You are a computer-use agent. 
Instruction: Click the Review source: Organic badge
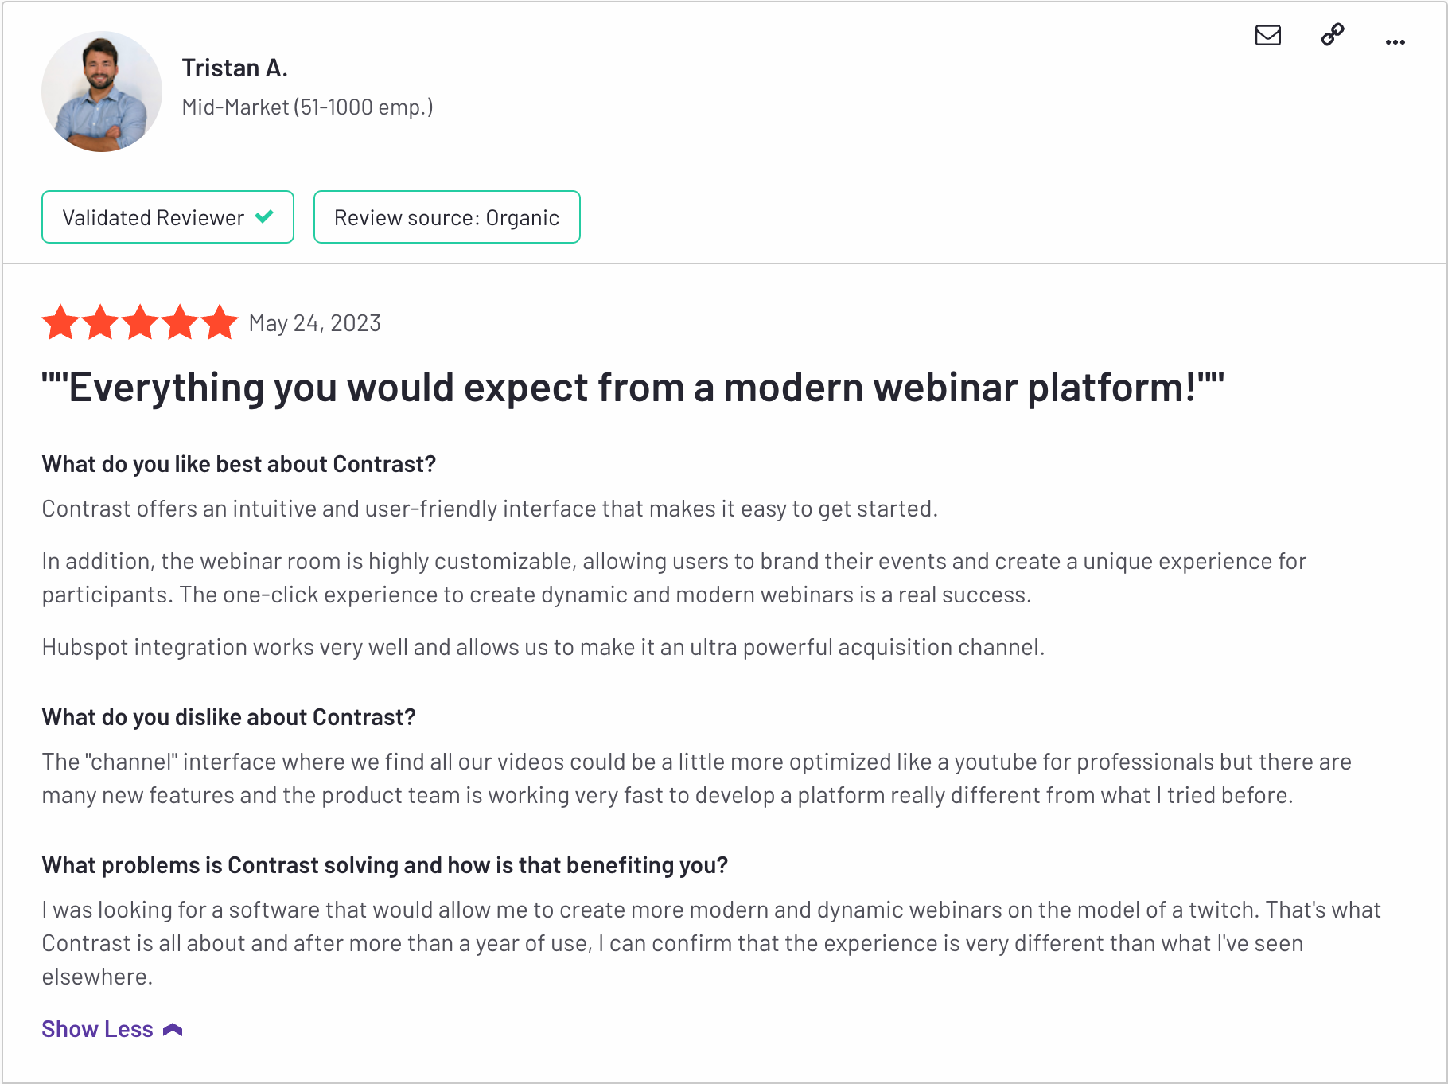(447, 216)
